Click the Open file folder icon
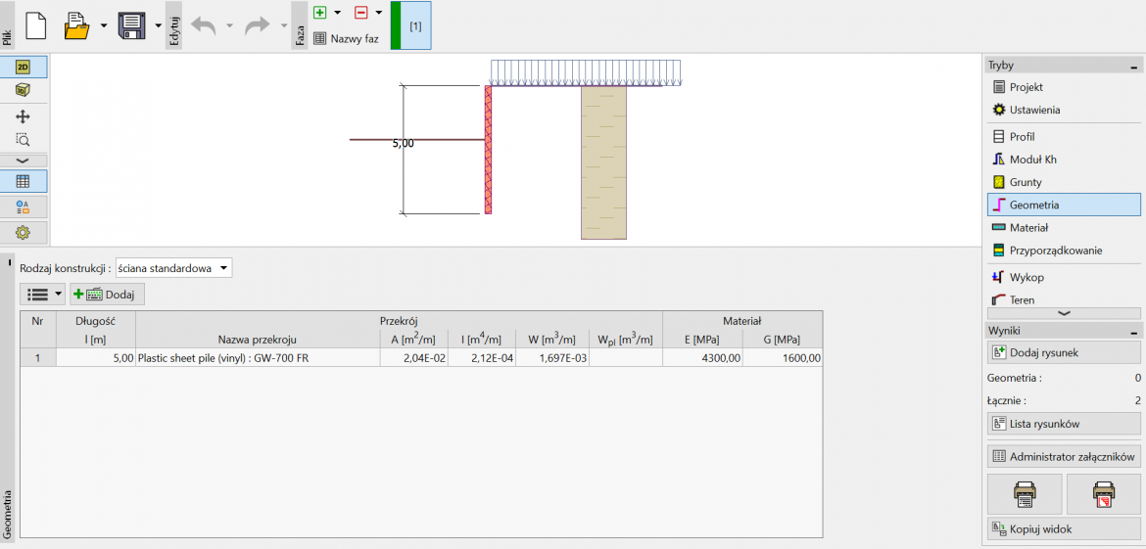 tap(77, 25)
